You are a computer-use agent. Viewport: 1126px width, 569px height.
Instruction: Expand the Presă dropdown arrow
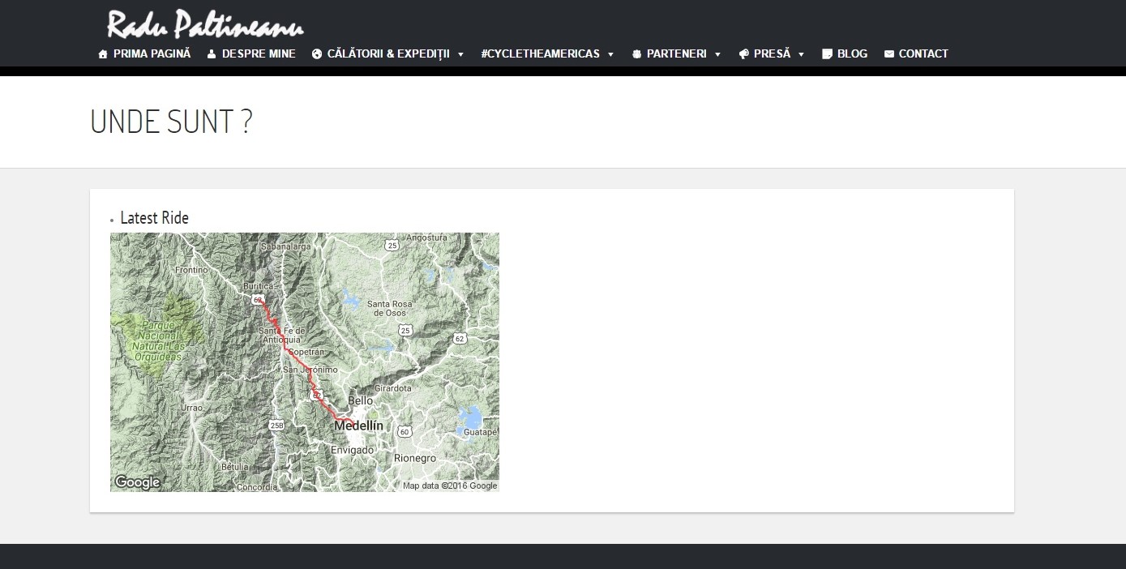coord(801,54)
